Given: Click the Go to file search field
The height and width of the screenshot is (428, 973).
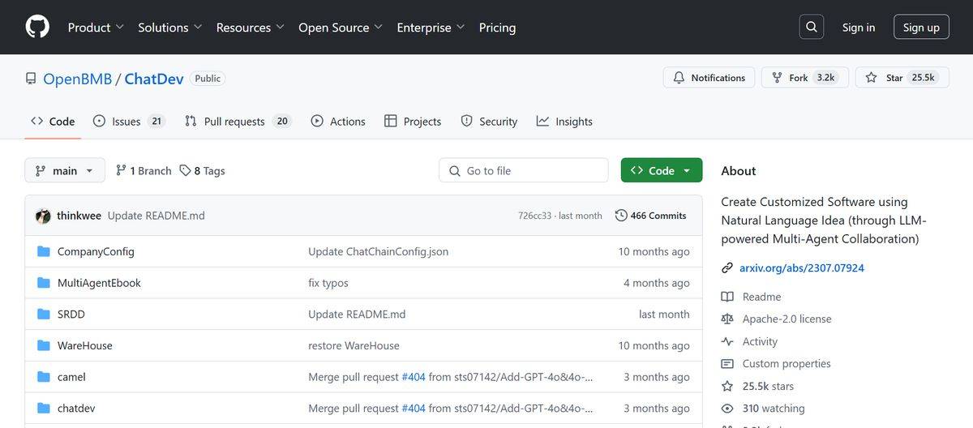Looking at the screenshot, I should [x=524, y=170].
